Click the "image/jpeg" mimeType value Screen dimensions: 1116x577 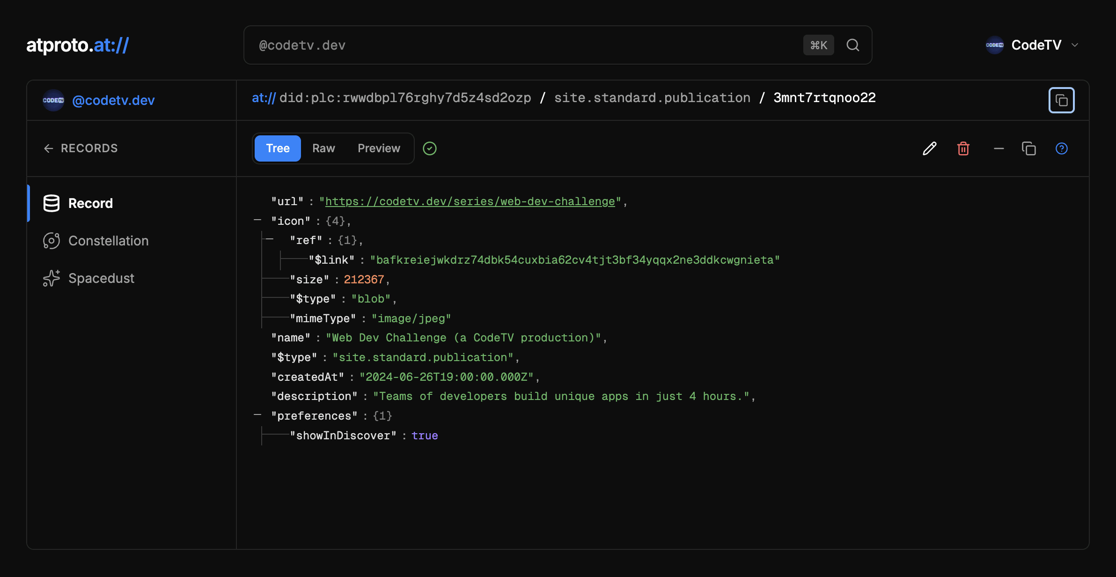pyautogui.click(x=411, y=318)
